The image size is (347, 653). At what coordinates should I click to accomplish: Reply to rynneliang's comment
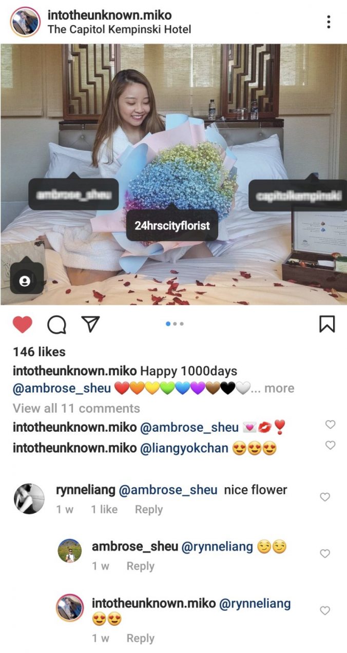click(148, 509)
